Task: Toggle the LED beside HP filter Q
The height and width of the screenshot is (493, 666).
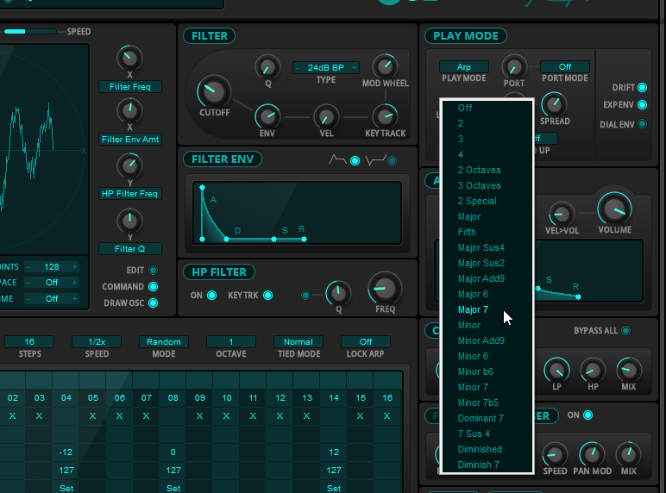Action: [305, 295]
